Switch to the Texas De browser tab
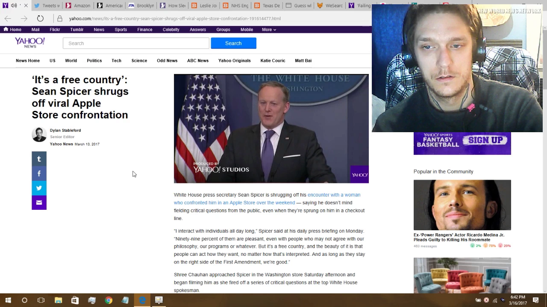The image size is (547, 307). (267, 6)
